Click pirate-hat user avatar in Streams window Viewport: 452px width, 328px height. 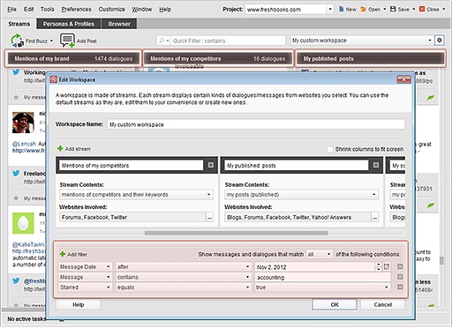[x=23, y=123]
